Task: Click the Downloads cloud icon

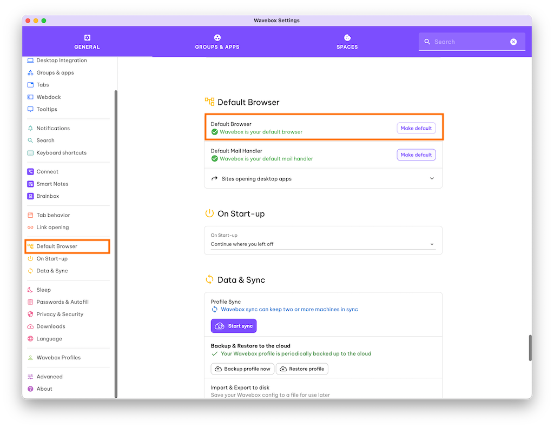Action: pos(30,326)
